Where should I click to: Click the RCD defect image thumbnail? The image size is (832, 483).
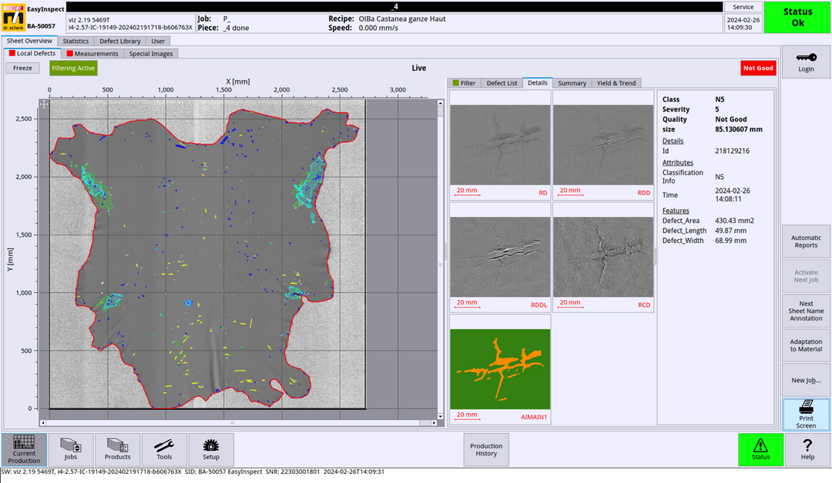(x=603, y=257)
